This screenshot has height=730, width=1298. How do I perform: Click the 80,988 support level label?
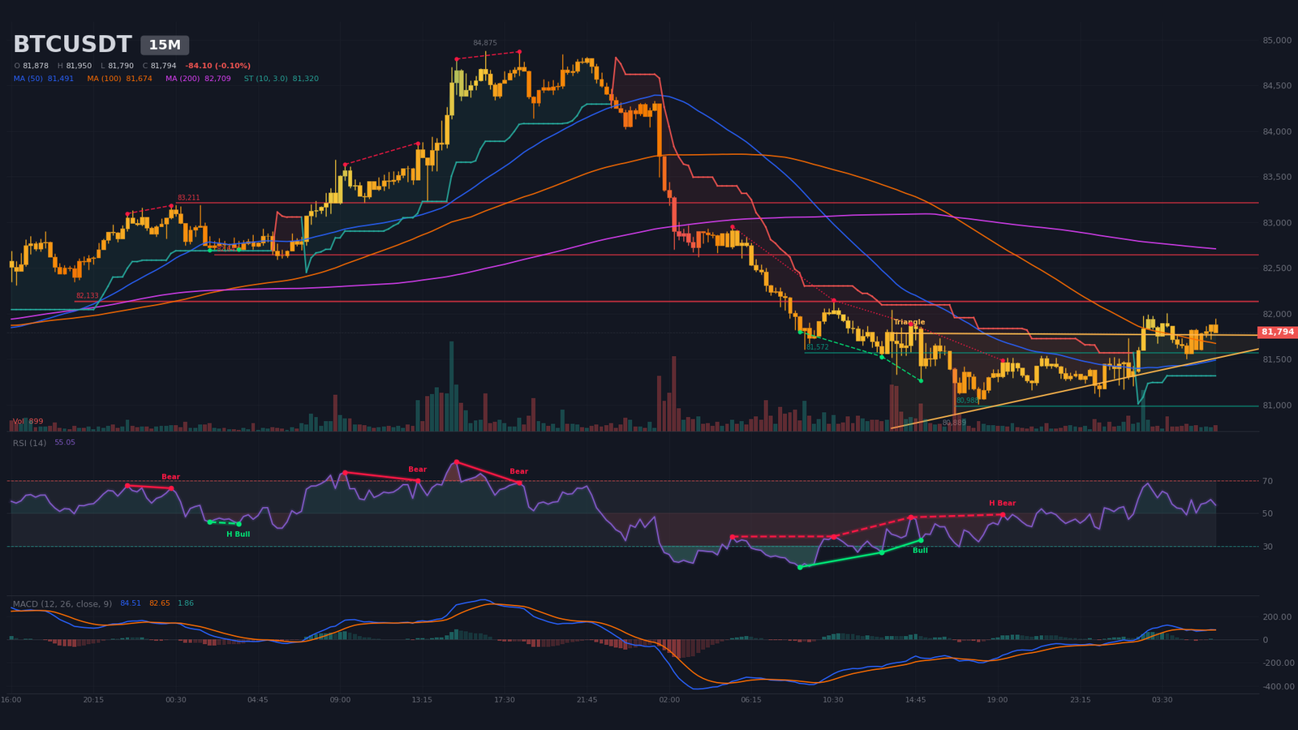[x=967, y=401]
